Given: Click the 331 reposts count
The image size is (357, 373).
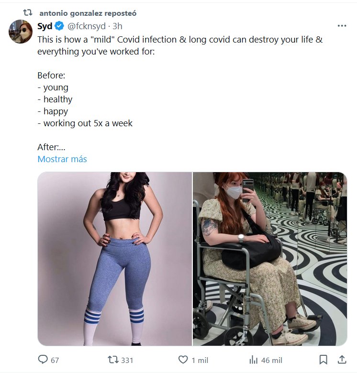Looking at the screenshot, I should (127, 360).
